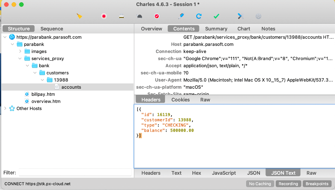Toggle breakpoints via the red hexagon icon

click(157, 16)
